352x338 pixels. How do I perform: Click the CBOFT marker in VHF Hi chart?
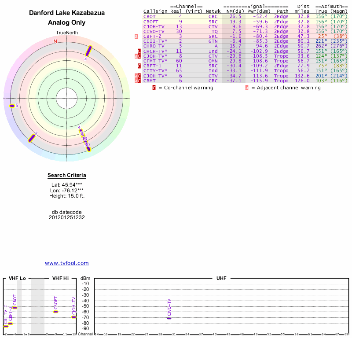click(56, 312)
